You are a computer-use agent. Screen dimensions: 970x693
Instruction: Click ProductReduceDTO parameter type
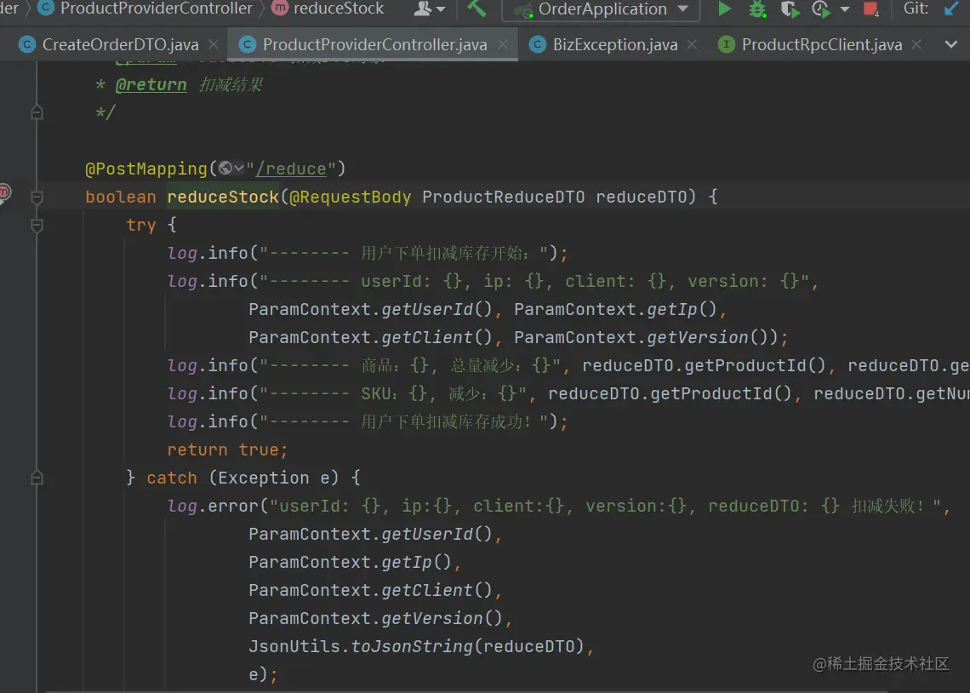(503, 198)
